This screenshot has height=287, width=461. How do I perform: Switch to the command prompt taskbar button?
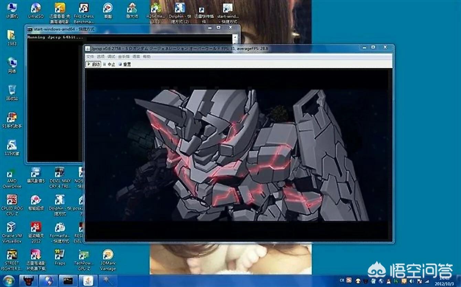coord(68,280)
